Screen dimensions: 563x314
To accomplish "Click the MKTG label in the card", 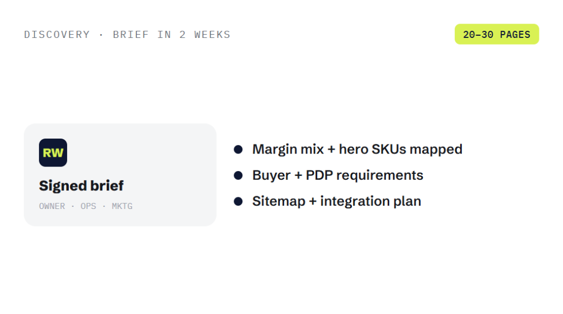I will [x=122, y=206].
